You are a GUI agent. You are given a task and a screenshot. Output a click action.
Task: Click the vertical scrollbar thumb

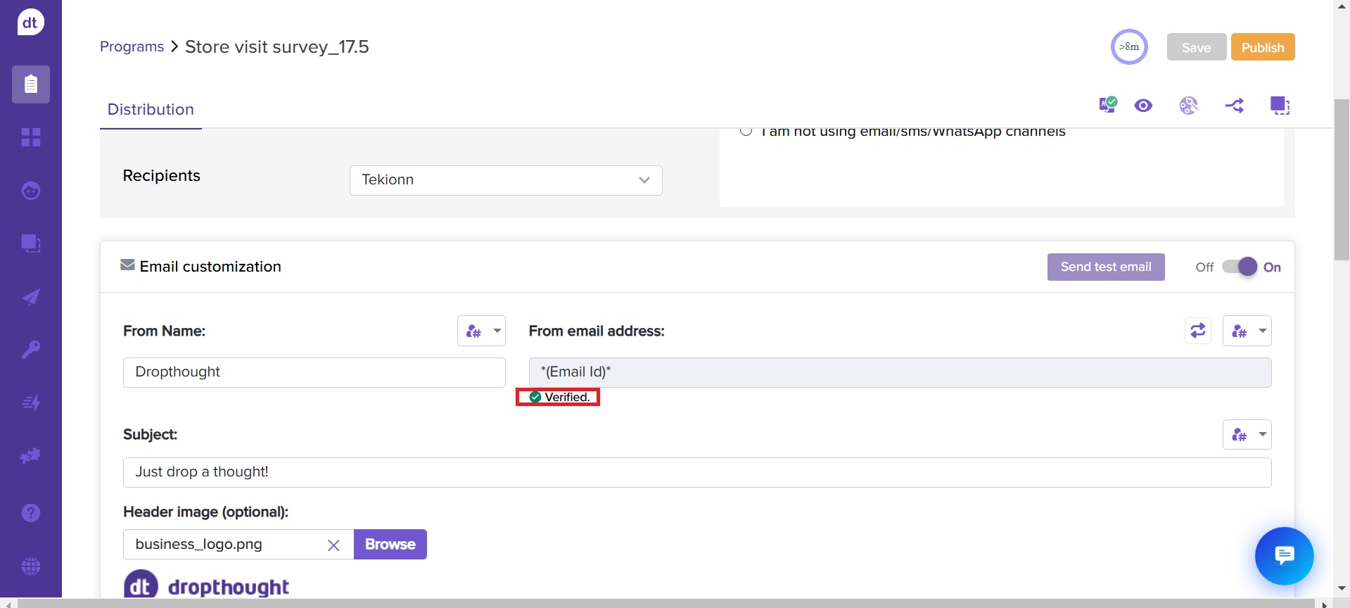pos(1342,179)
